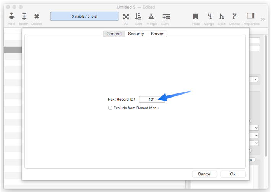Image resolution: width=271 pixels, height=193 pixels.
Task: Confirm with the Ok button
Action: (233, 174)
